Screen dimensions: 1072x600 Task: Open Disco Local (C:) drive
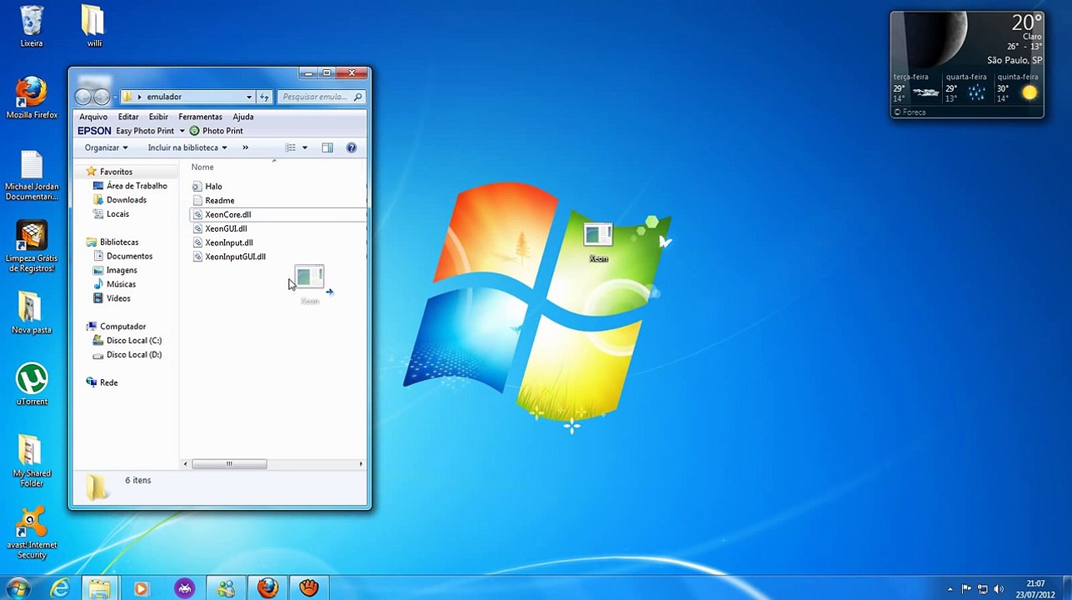tap(133, 340)
